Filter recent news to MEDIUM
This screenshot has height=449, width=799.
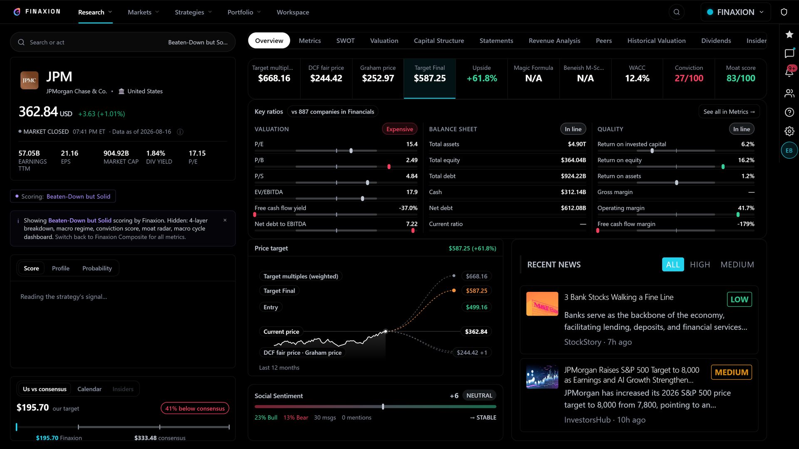pyautogui.click(x=737, y=264)
